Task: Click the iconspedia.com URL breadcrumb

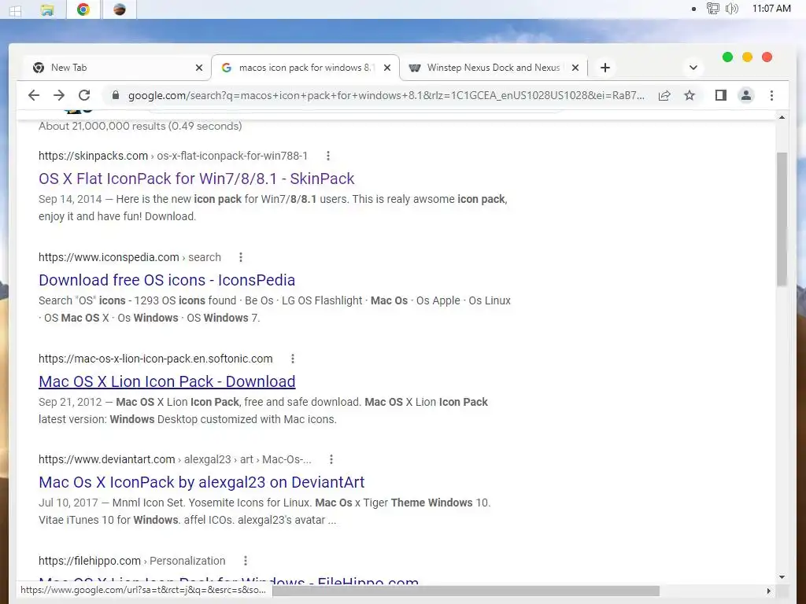Action: pos(130,257)
